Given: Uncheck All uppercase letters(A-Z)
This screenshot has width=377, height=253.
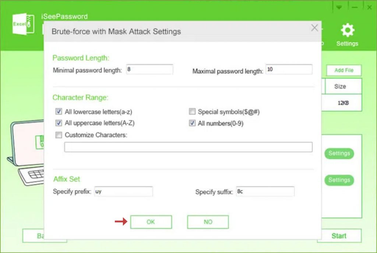Looking at the screenshot, I should pyautogui.click(x=58, y=123).
